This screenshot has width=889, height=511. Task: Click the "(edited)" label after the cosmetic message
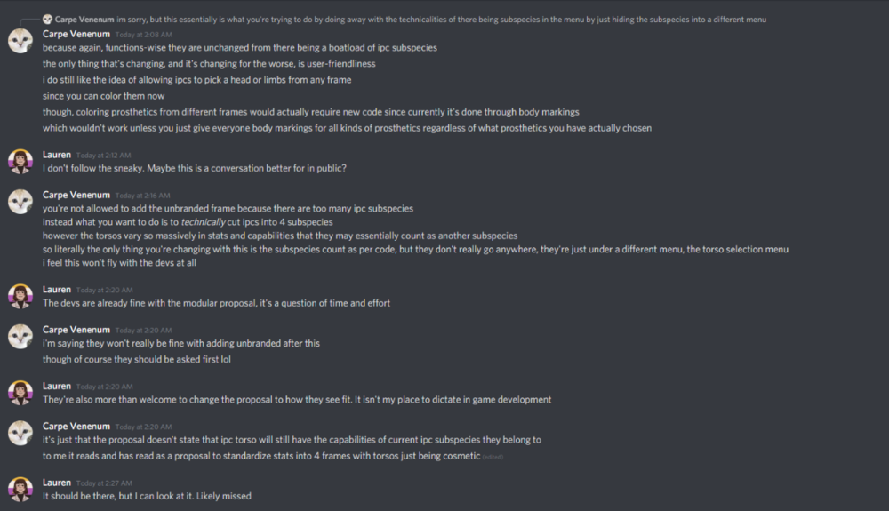pos(493,457)
